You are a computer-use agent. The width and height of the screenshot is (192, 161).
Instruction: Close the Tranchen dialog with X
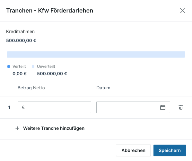coord(183,11)
